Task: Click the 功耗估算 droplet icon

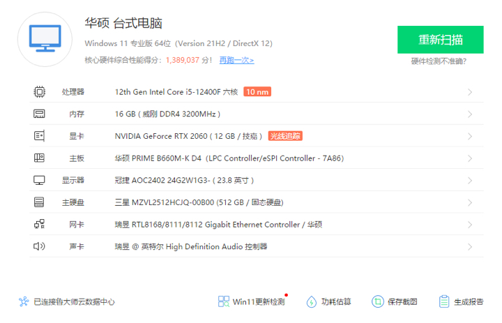Action: tap(311, 301)
